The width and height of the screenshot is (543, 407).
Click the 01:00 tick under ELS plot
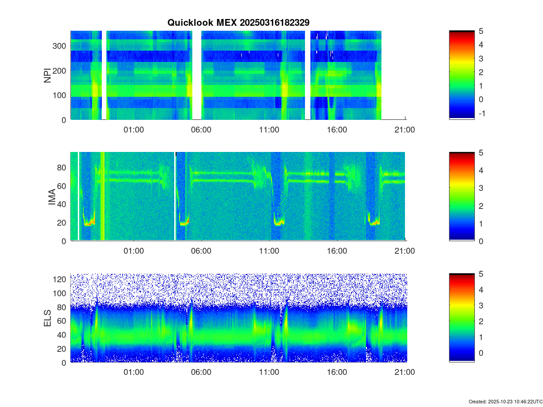pos(133,372)
